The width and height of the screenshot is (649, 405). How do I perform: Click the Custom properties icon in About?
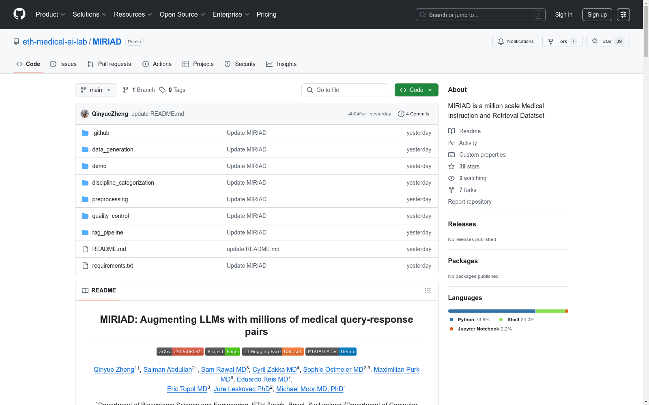click(451, 155)
